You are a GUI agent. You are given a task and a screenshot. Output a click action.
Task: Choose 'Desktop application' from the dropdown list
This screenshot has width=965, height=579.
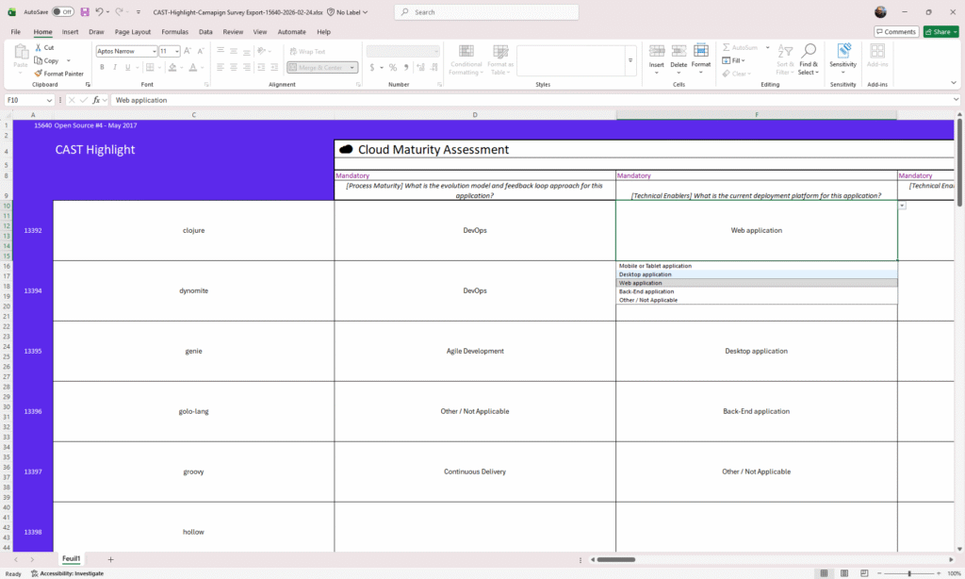tap(646, 274)
